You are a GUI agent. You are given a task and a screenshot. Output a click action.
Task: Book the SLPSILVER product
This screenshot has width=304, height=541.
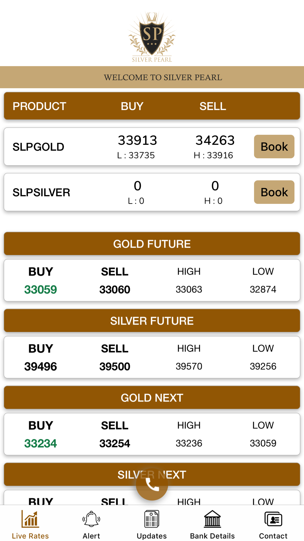274,192
